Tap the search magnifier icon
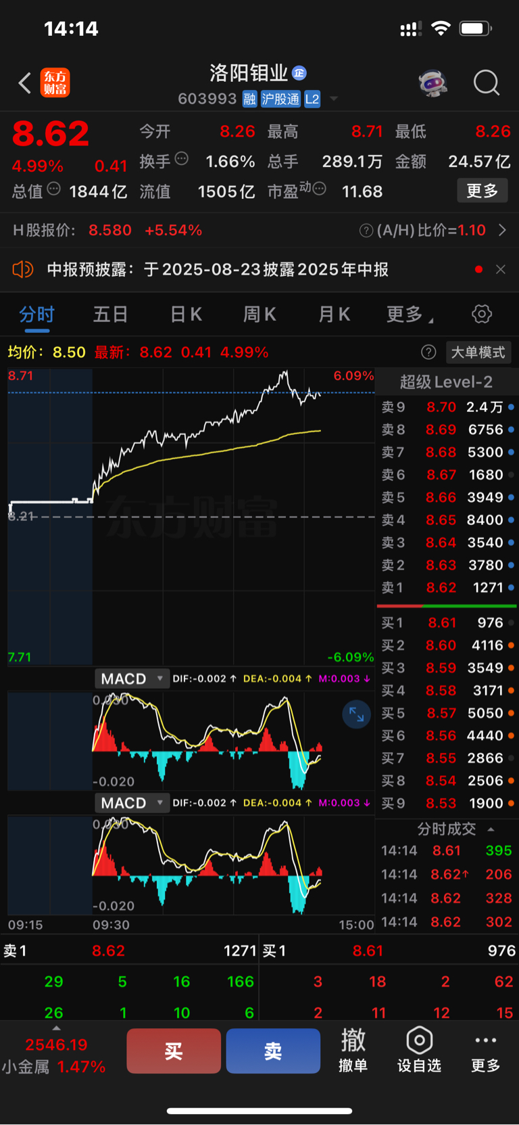This screenshot has height=1125, width=519. [486, 83]
